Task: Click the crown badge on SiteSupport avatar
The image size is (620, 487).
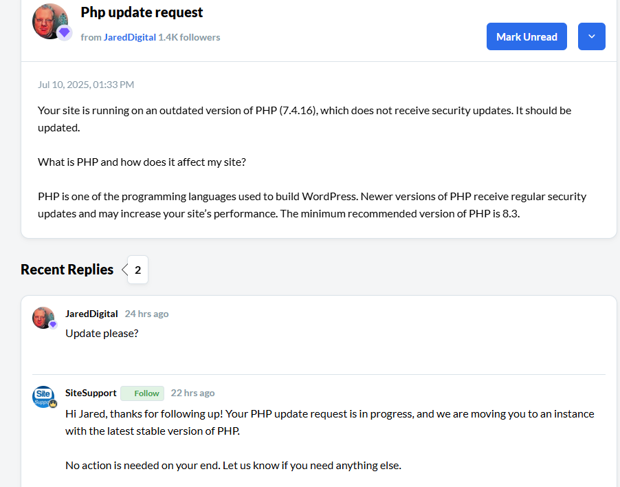Action: point(52,404)
